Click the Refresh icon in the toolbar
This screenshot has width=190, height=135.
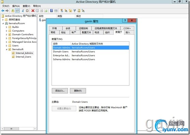click(x=42, y=11)
